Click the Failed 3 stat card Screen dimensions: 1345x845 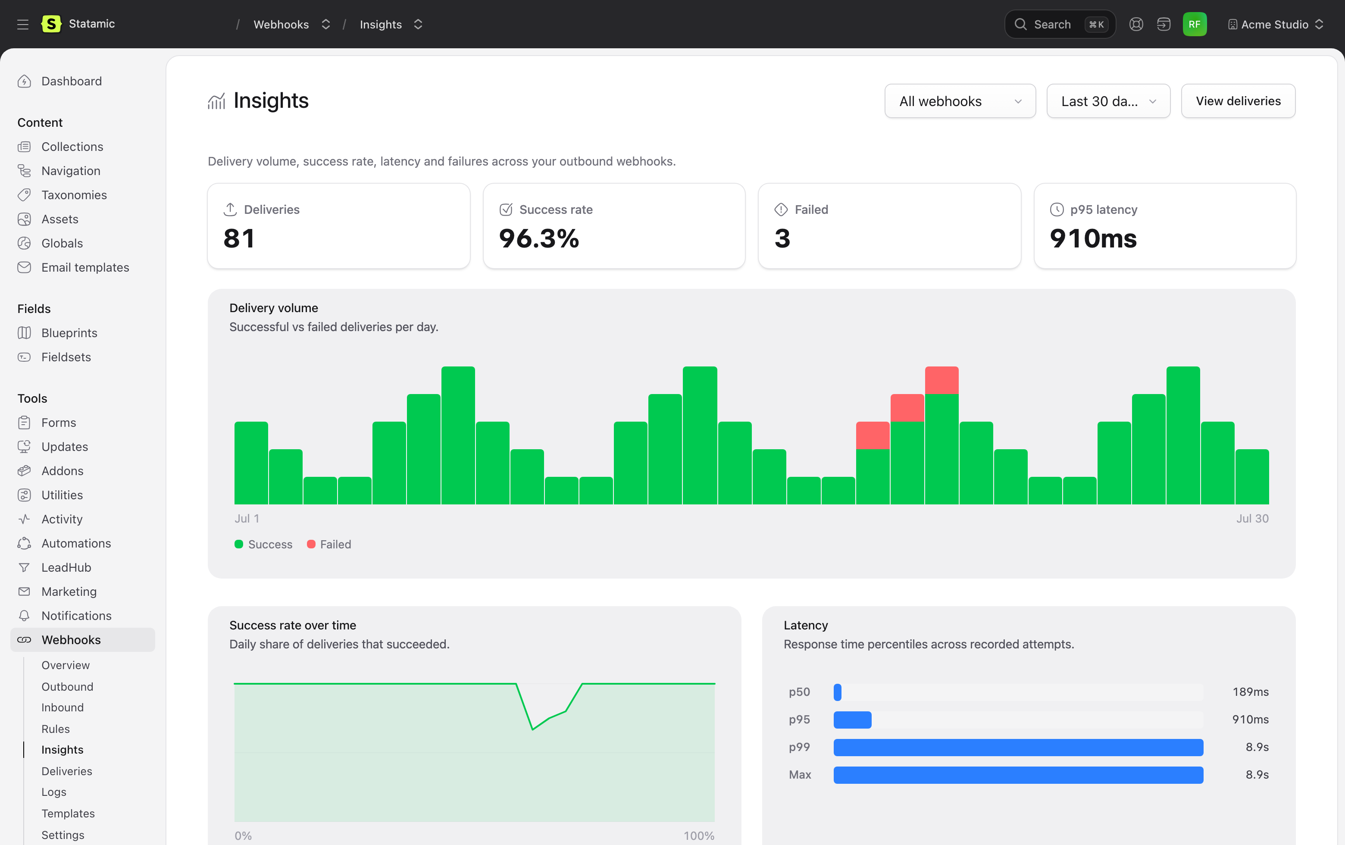[x=889, y=225]
